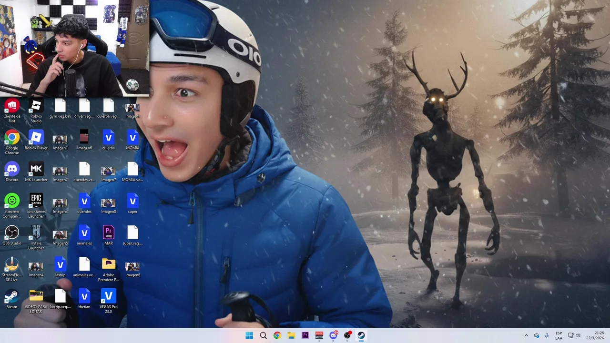Open Voicemeeter from the taskbar
The height and width of the screenshot is (343, 610).
click(319, 335)
